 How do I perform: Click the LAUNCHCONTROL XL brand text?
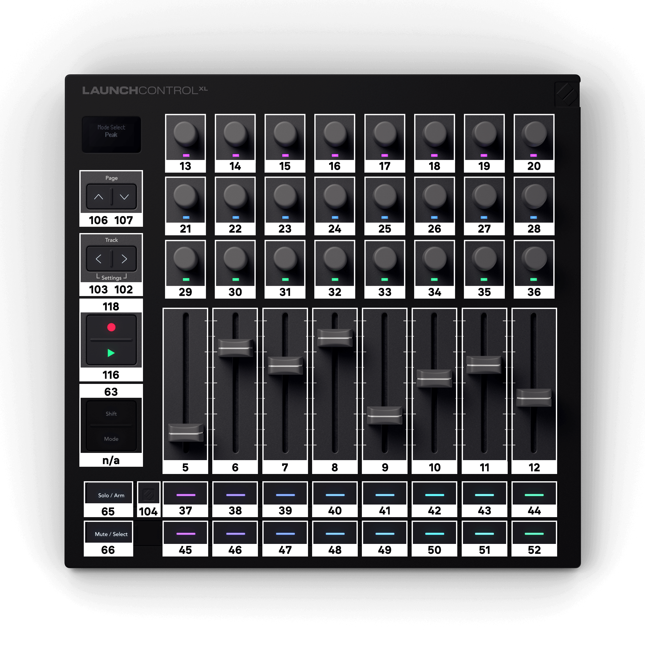click(145, 90)
